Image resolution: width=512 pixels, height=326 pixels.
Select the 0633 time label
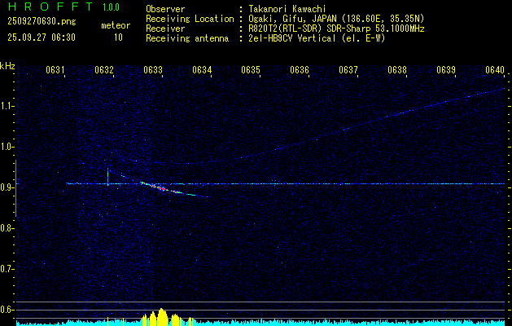153,70
